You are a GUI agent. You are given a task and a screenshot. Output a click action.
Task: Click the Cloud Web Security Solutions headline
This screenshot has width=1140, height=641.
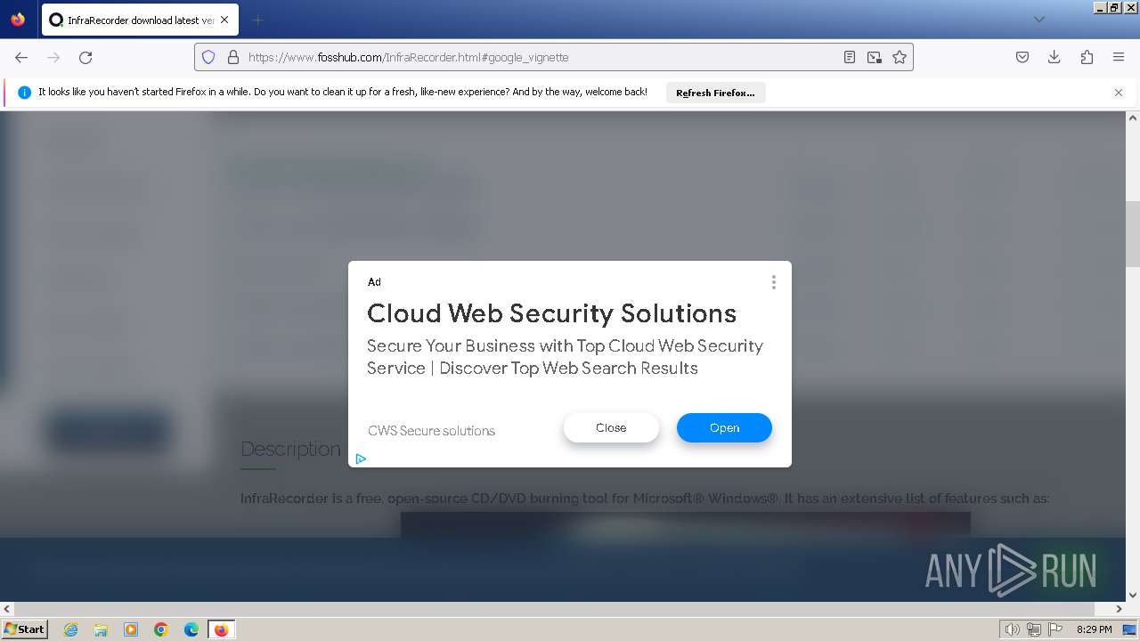[551, 313]
